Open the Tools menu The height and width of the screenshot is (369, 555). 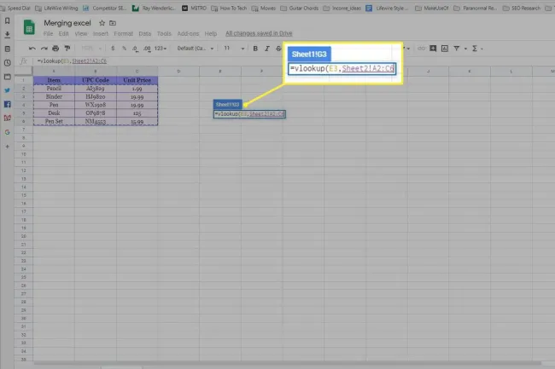pyautogui.click(x=164, y=33)
